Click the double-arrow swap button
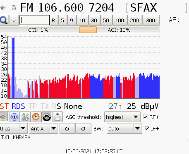189x154 pixels. 14,21
